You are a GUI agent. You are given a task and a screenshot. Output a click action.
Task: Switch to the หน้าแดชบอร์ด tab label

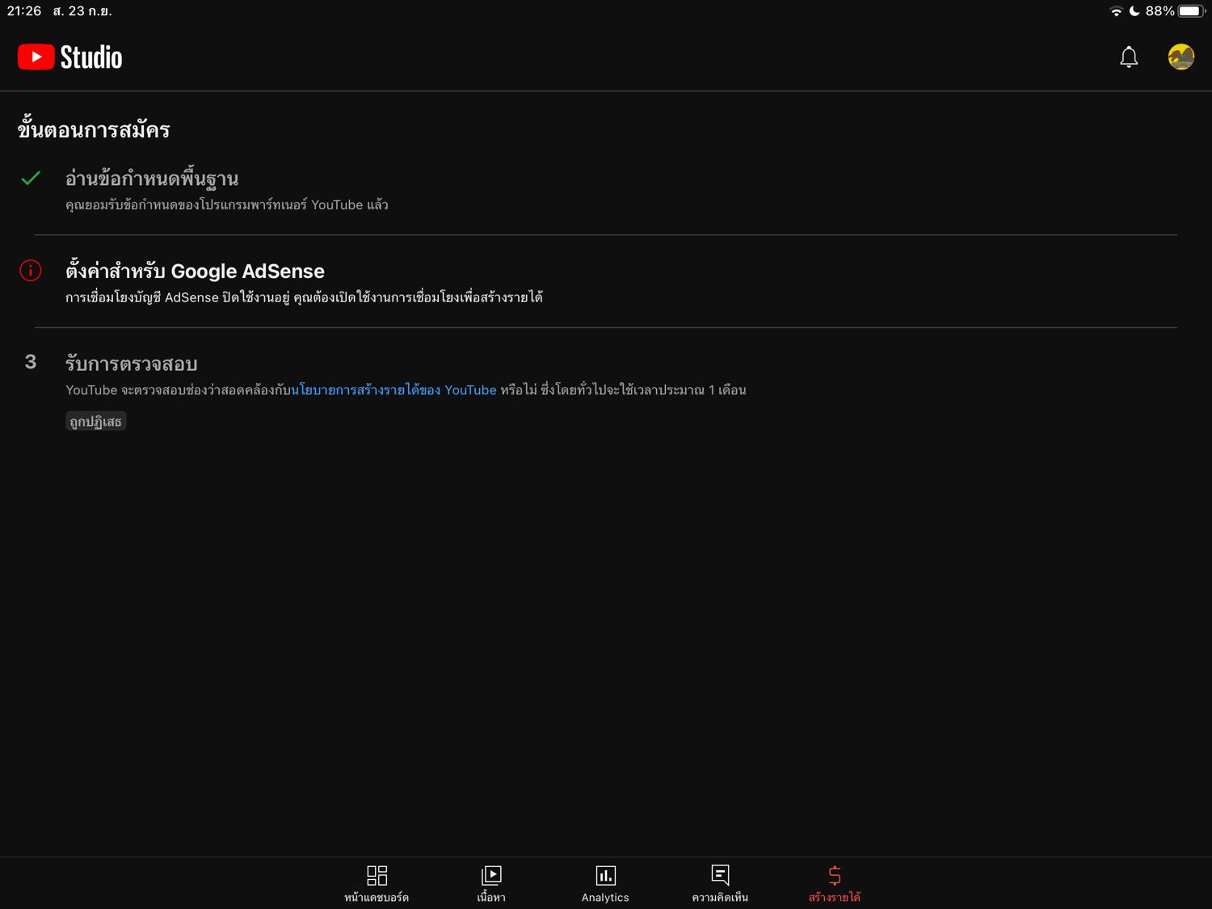click(377, 898)
